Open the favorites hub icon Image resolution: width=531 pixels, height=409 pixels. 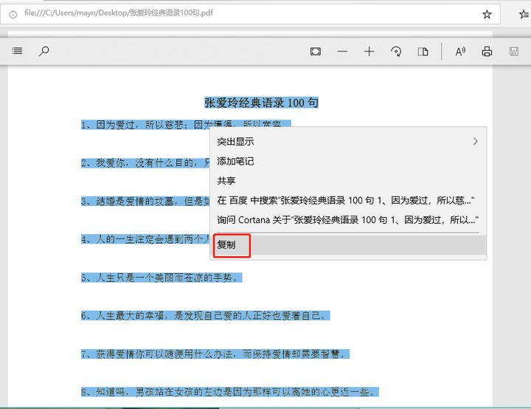click(x=524, y=14)
